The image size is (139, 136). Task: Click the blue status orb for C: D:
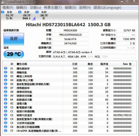[x=3, y=12]
